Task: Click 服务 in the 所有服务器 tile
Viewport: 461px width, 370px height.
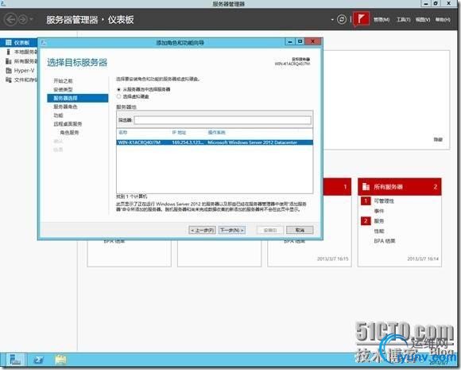Action: (x=379, y=221)
